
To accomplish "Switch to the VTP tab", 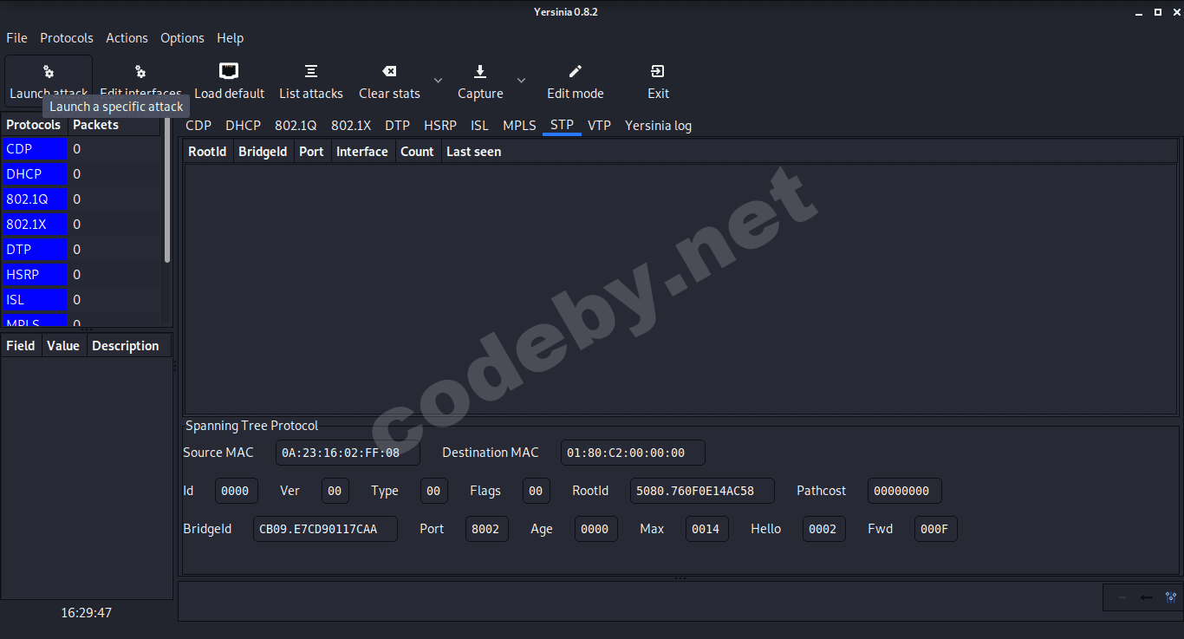I will tap(599, 126).
